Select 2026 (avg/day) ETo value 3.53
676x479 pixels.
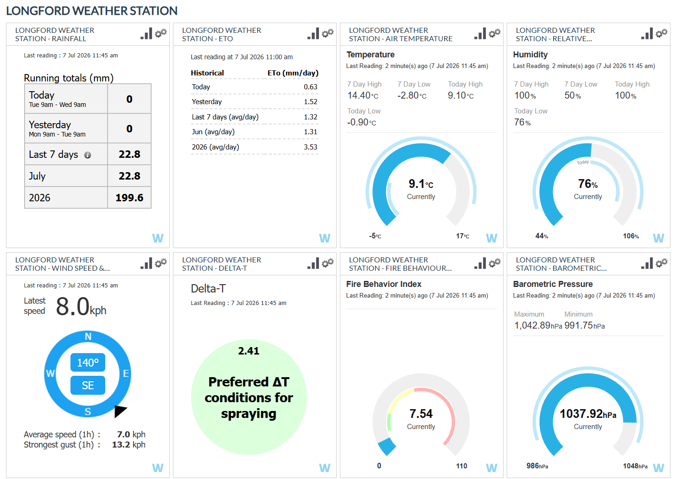pos(311,147)
